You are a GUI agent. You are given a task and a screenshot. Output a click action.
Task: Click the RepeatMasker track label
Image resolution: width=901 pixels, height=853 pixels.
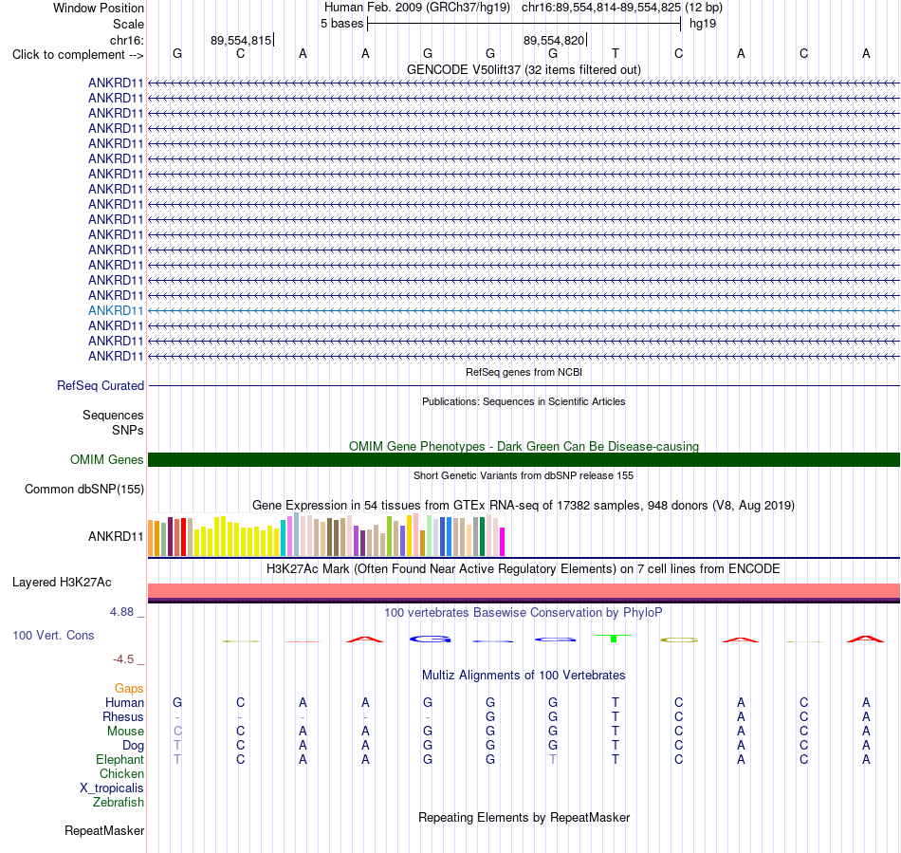click(x=104, y=830)
